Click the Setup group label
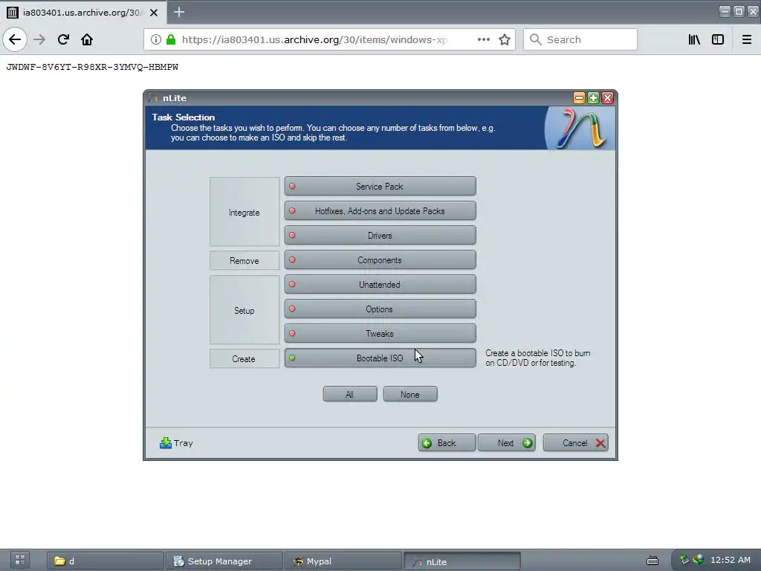Screen dimensions: 761x571 coord(244,311)
